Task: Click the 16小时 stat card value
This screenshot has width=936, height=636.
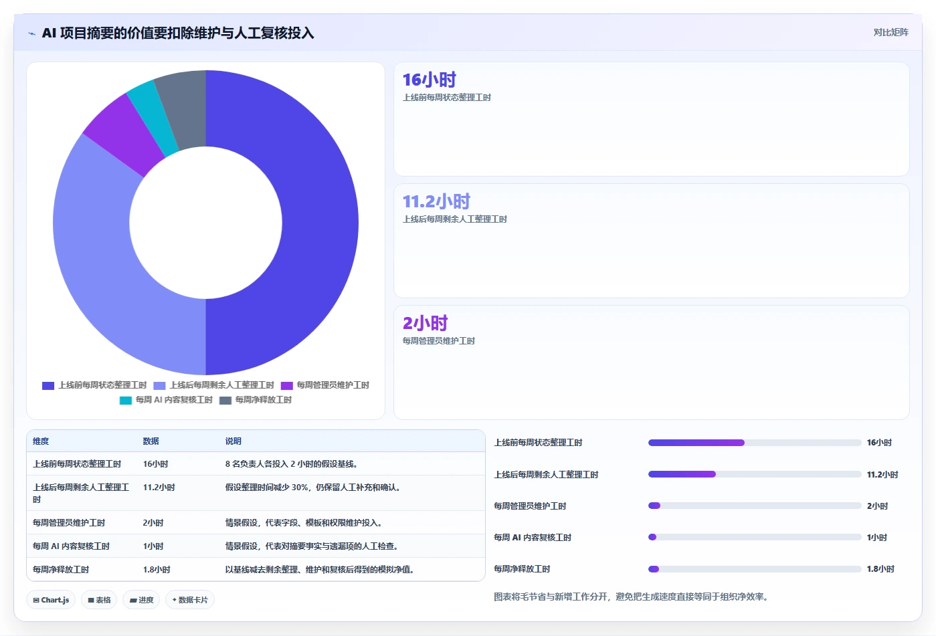Action: pyautogui.click(x=429, y=80)
